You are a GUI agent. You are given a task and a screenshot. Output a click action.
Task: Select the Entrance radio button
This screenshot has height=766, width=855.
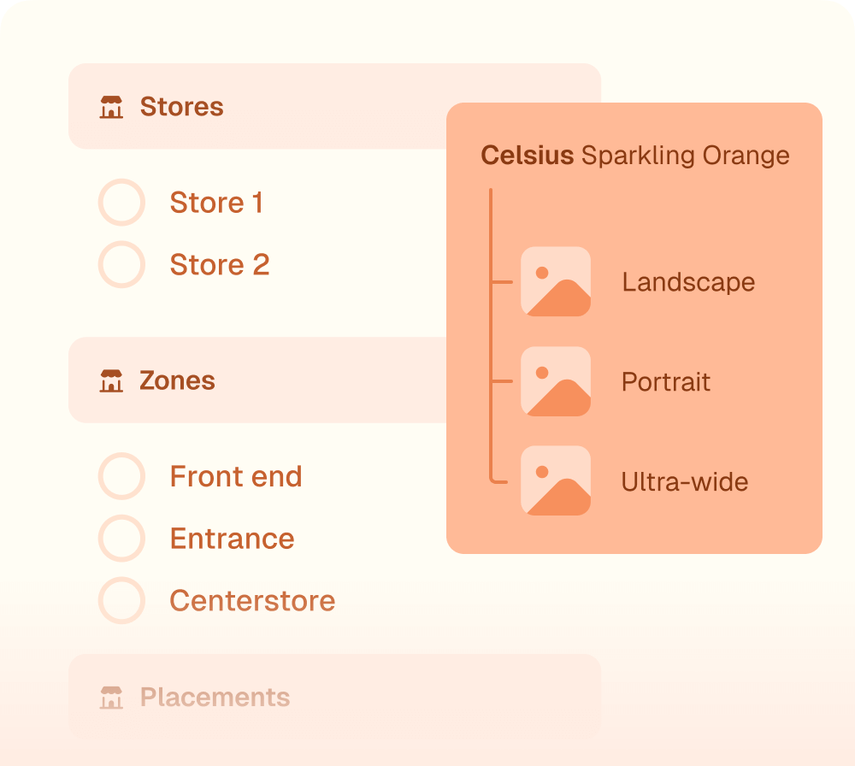(121, 539)
